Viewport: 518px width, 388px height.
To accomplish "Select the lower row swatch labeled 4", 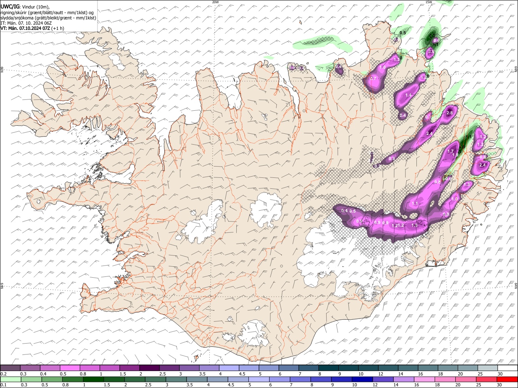I will point(217,379).
